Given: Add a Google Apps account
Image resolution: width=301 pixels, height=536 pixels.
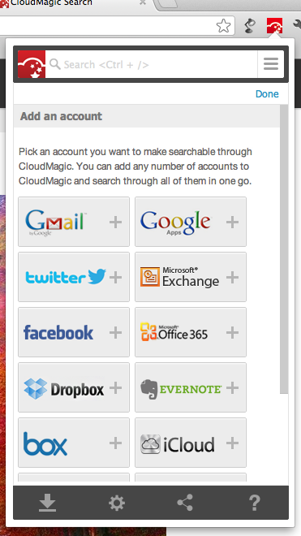Looking at the screenshot, I should pyautogui.click(x=191, y=222).
